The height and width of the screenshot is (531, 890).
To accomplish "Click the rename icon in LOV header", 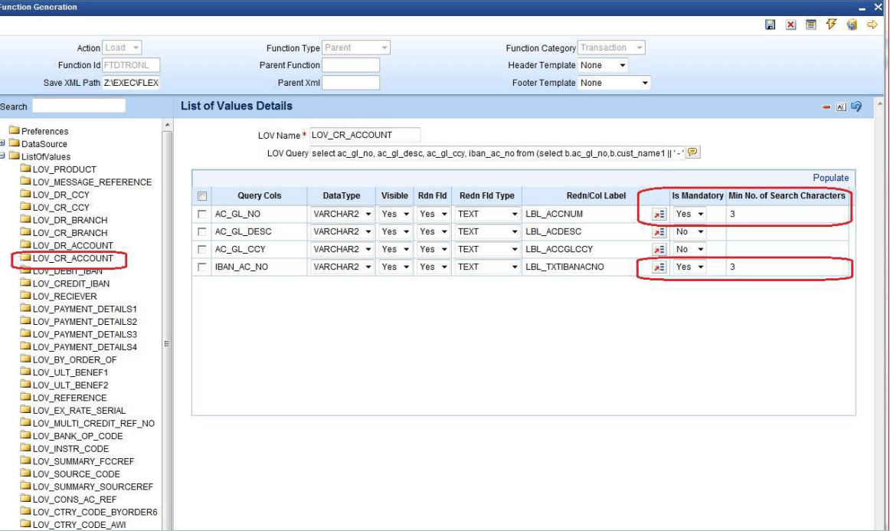I will pyautogui.click(x=841, y=107).
